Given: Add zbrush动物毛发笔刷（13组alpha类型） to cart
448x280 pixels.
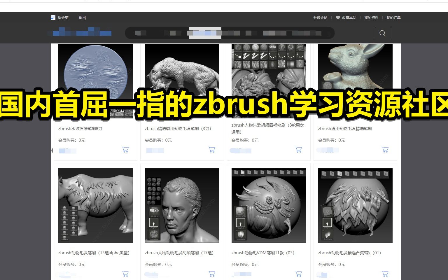Looking at the screenshot, I should (x=125, y=274).
